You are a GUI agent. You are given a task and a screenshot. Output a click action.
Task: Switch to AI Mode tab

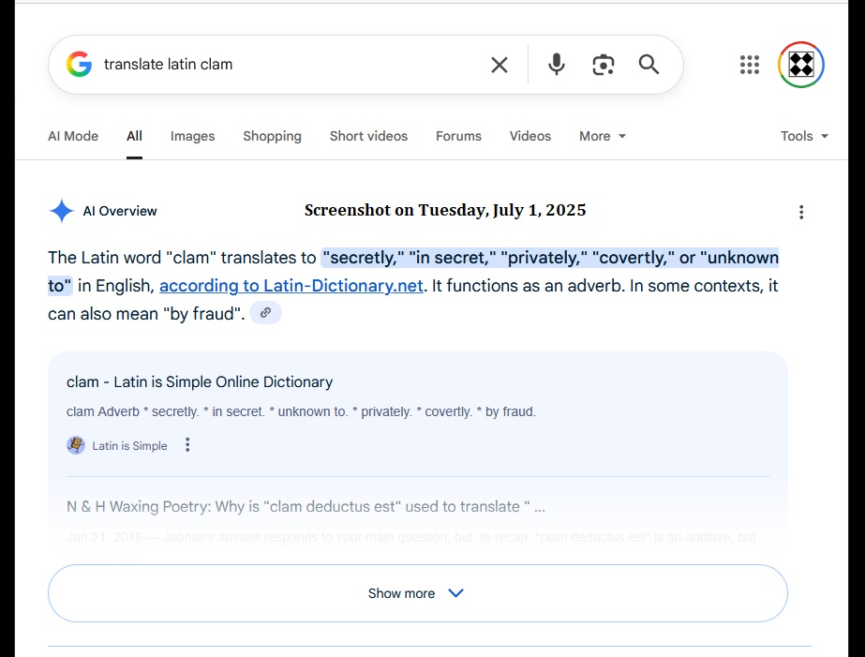73,136
